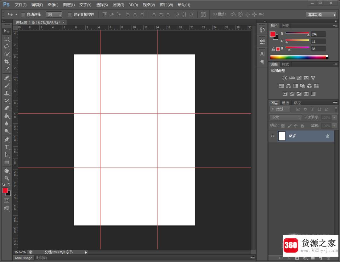
Task: Switch to the 样式 tab
Action: [285, 64]
